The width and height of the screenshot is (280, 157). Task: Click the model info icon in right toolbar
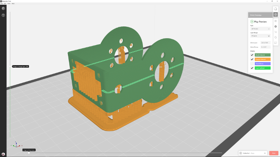point(276,21)
